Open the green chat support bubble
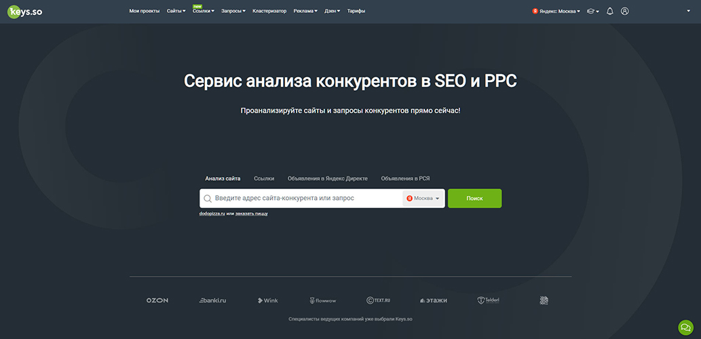Screen dimensions: 701x339 685,327
